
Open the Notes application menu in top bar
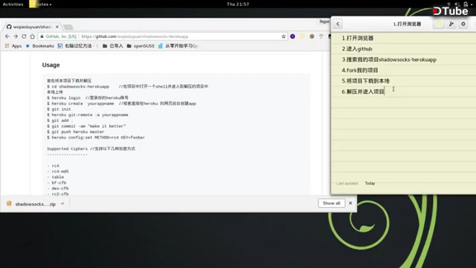[41, 4]
